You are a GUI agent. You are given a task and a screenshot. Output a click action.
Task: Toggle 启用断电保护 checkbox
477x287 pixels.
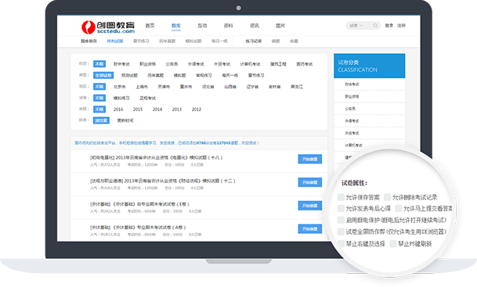(341, 220)
